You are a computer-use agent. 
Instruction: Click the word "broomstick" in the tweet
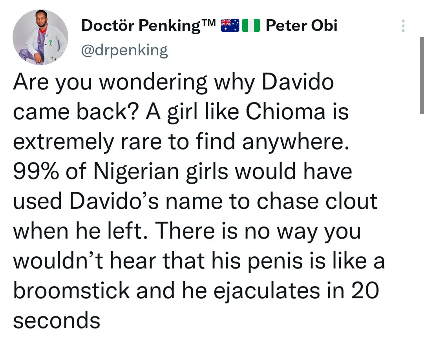pos(71,290)
